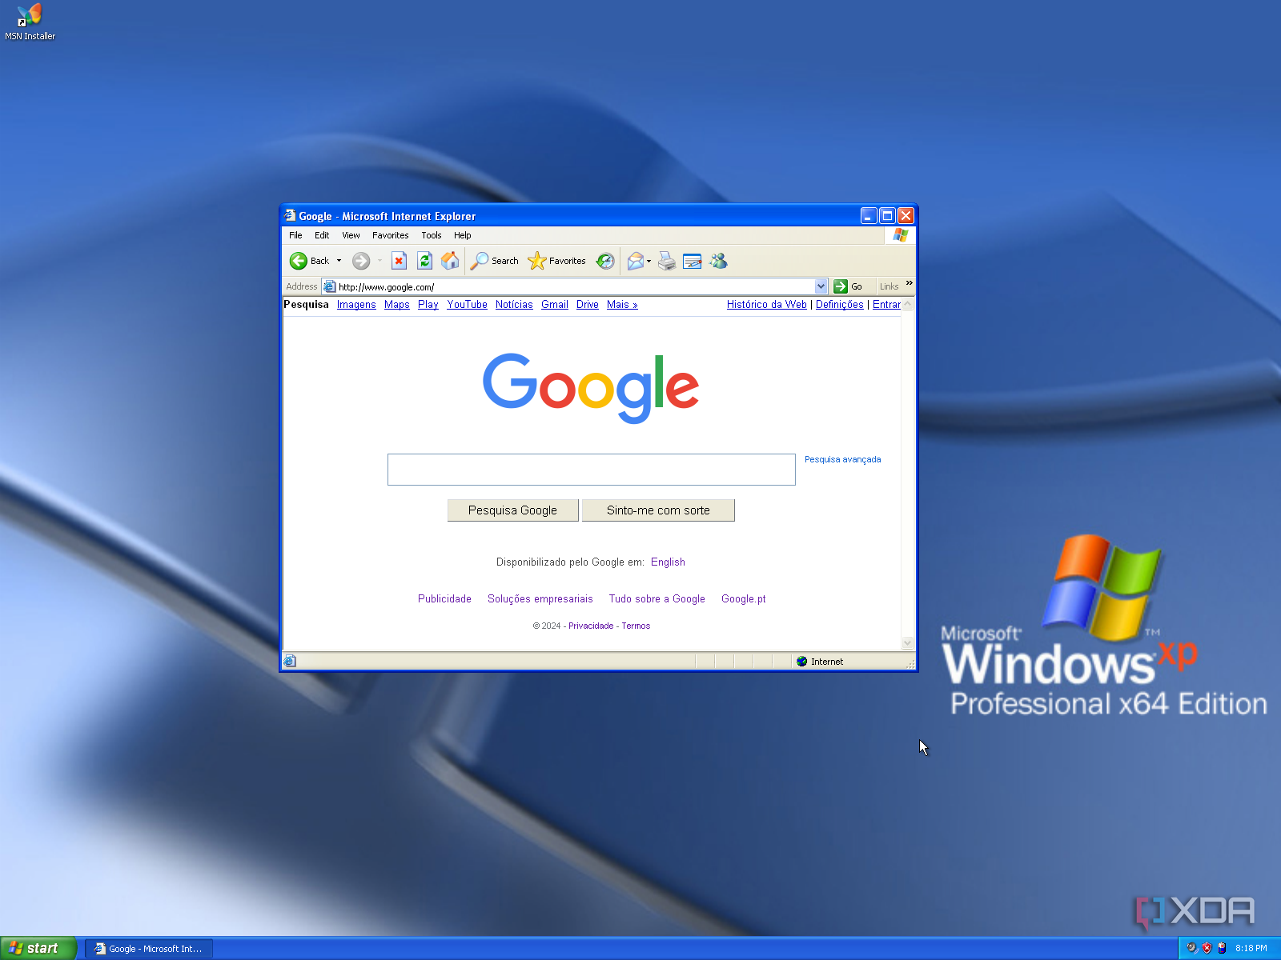
Task: Click the Sinto-me com sorte button
Action: click(x=658, y=510)
